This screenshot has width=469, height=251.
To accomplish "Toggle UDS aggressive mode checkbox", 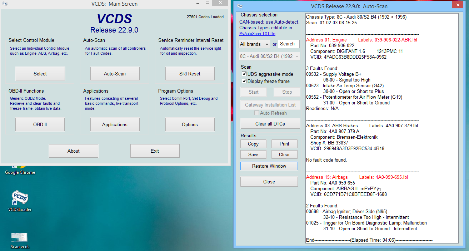I will (244, 74).
